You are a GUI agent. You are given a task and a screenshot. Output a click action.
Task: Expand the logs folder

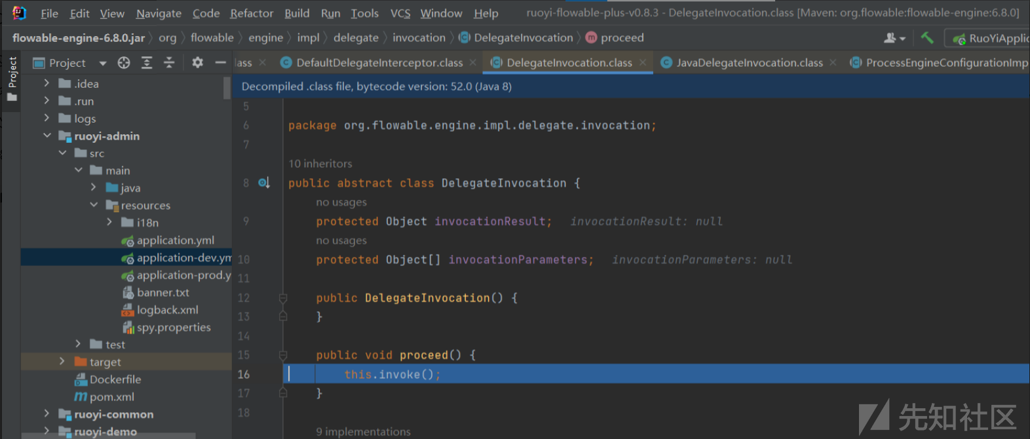(47, 118)
